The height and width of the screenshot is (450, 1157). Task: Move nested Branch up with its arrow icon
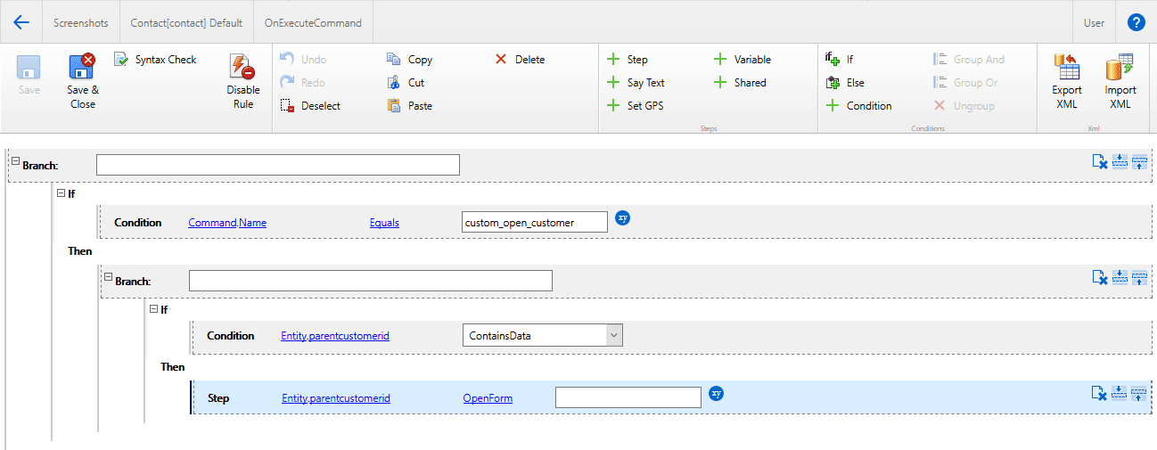[x=1139, y=277]
